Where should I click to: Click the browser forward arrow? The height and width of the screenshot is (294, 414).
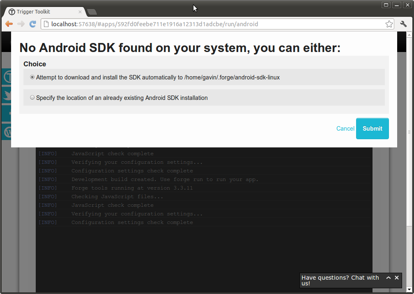click(21, 24)
